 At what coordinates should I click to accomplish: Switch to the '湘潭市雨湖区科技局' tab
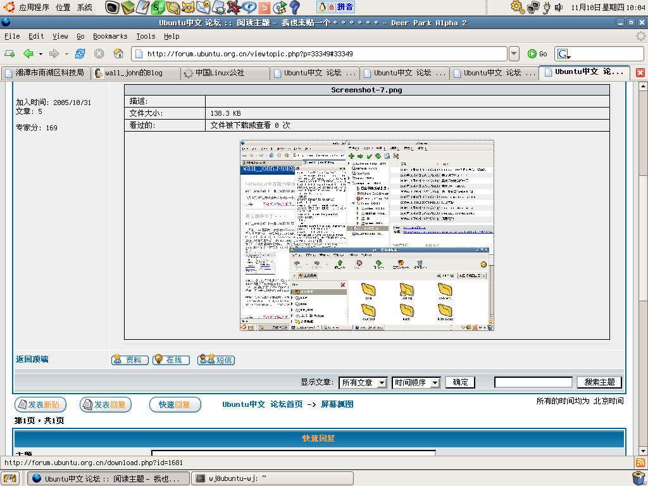click(x=46, y=73)
